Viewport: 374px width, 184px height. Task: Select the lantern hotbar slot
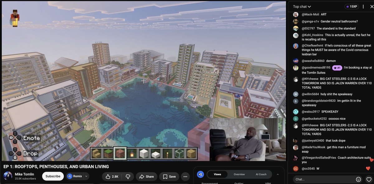pyautogui.click(x=132, y=153)
